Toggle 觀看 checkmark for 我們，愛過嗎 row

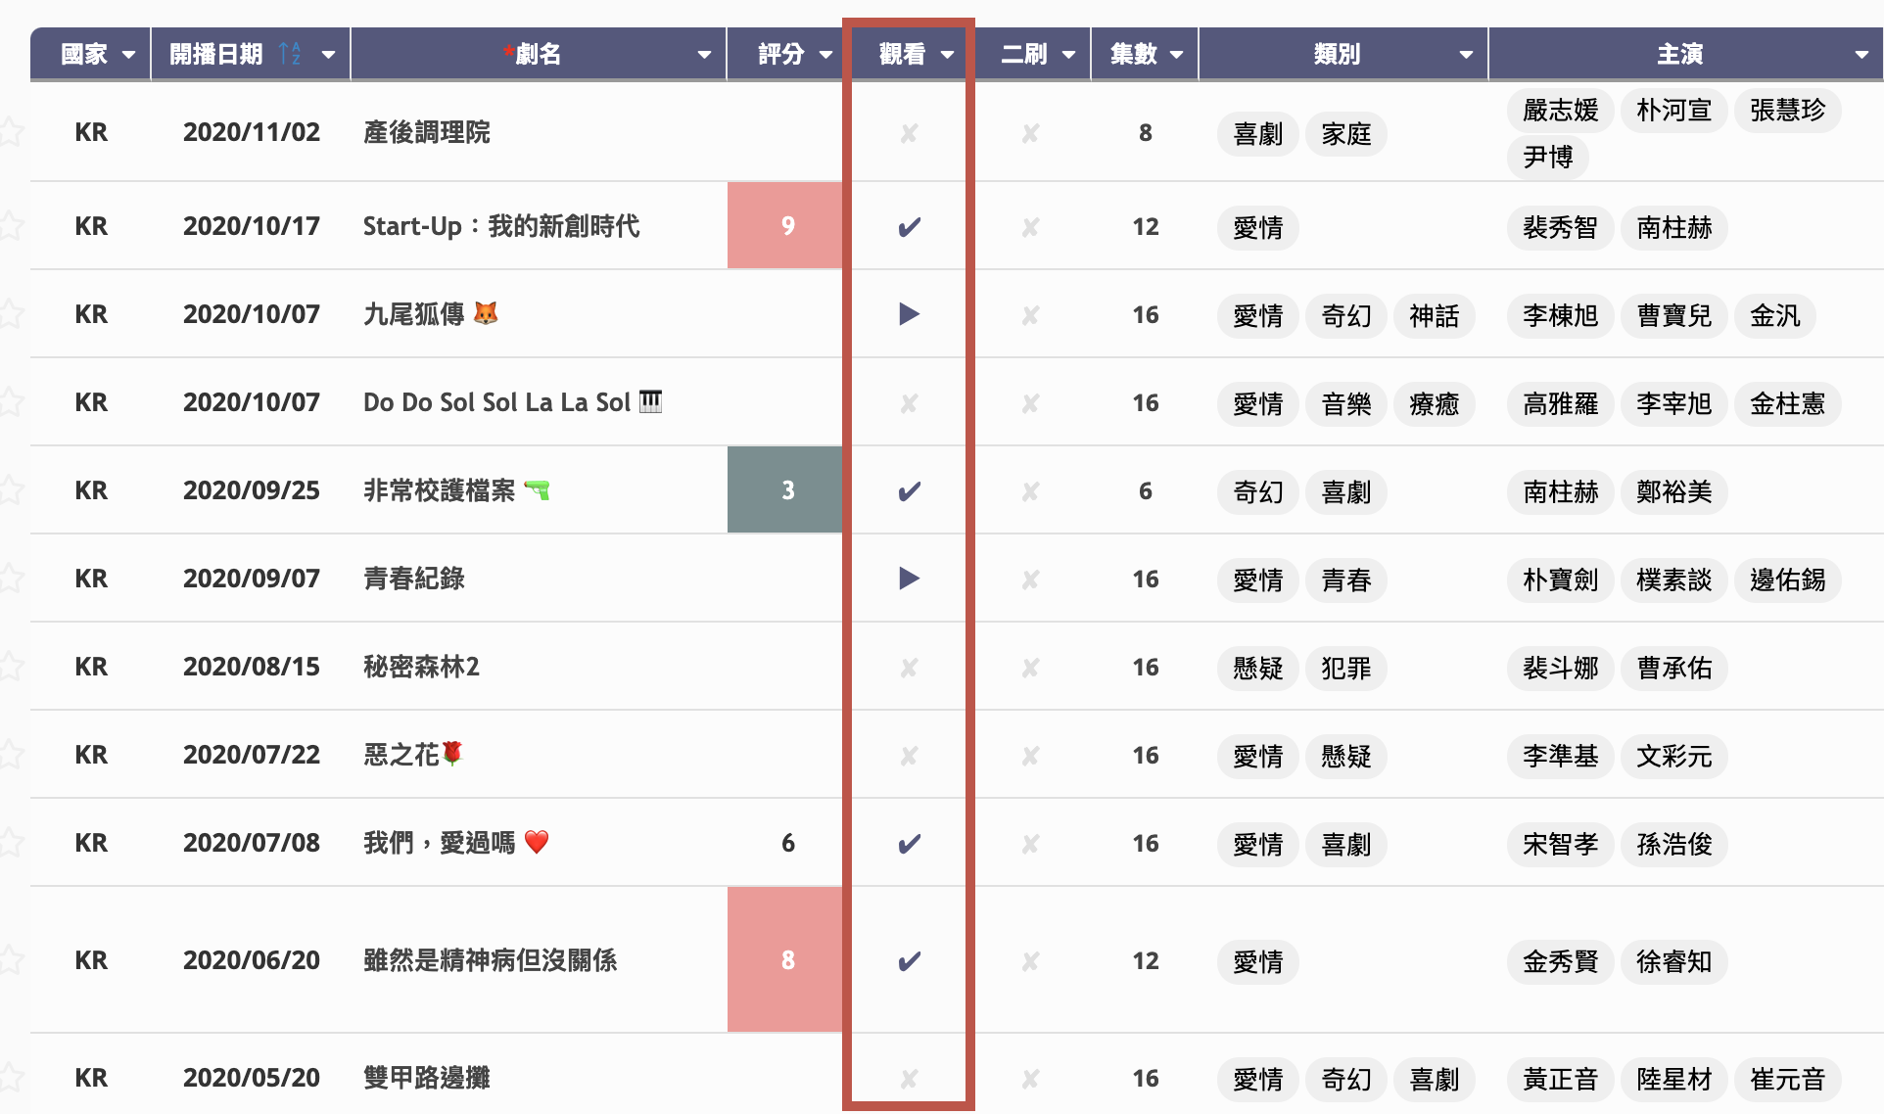[x=910, y=844]
